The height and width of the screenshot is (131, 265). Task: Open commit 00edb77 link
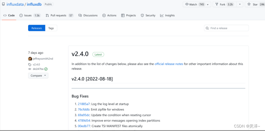click(x=84, y=126)
